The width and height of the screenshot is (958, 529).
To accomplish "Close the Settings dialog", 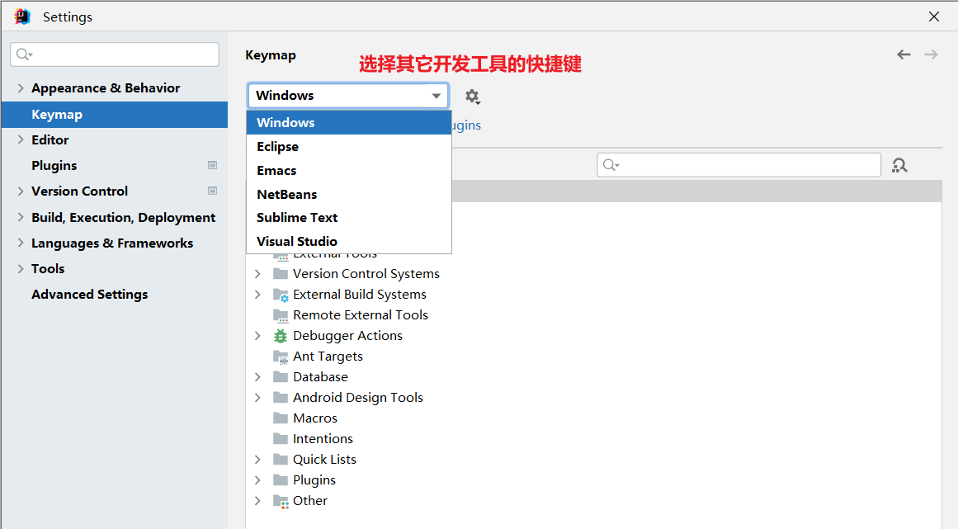I will (933, 17).
